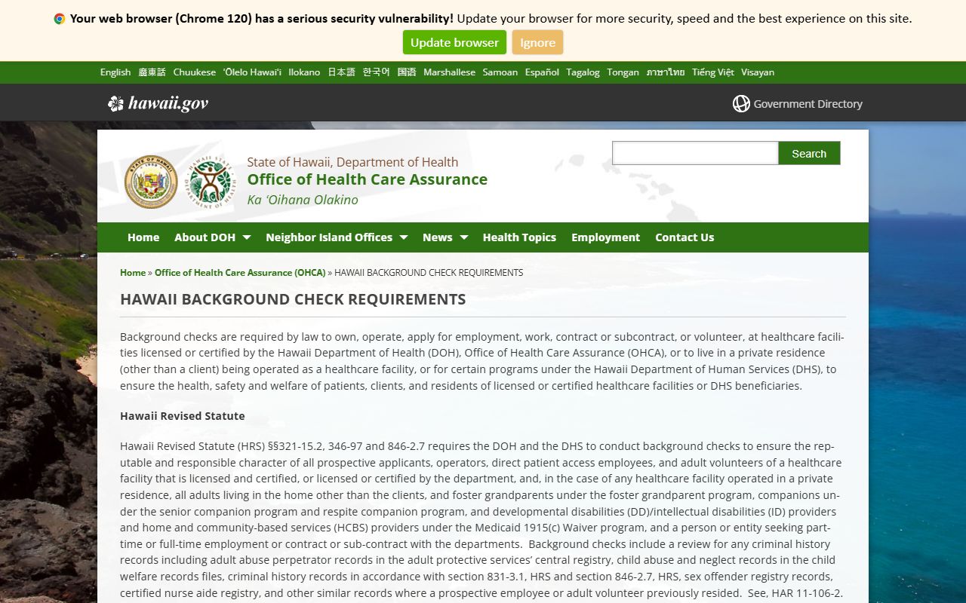Image resolution: width=966 pixels, height=603 pixels.
Task: Open the Contact Us menu item
Action: click(x=685, y=237)
